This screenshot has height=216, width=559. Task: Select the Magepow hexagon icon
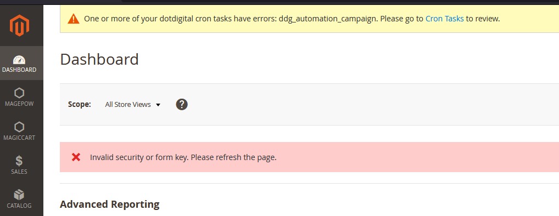[x=19, y=93]
